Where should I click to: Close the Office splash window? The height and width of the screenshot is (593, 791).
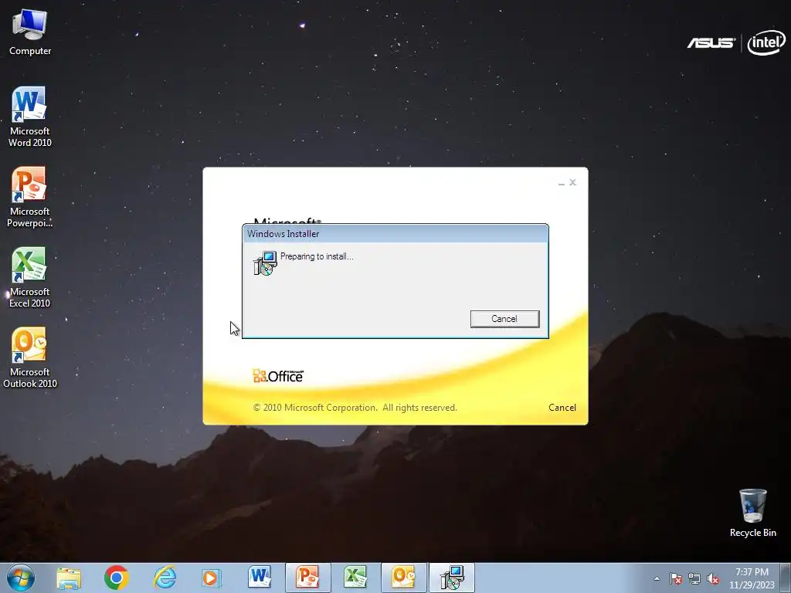[x=572, y=182]
